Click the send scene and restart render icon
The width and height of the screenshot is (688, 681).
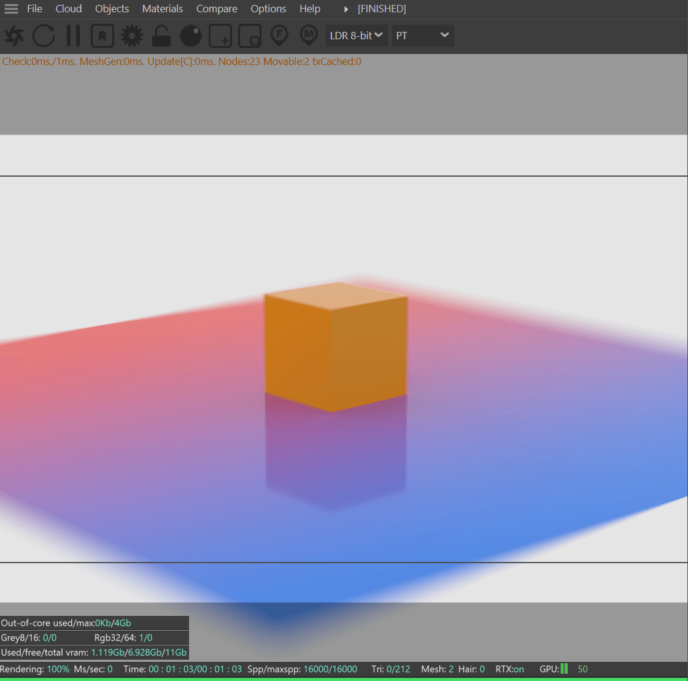coord(14,36)
